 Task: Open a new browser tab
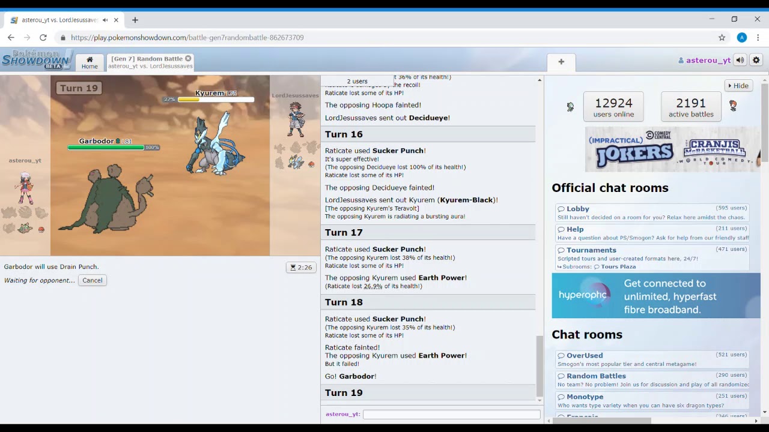pyautogui.click(x=135, y=20)
